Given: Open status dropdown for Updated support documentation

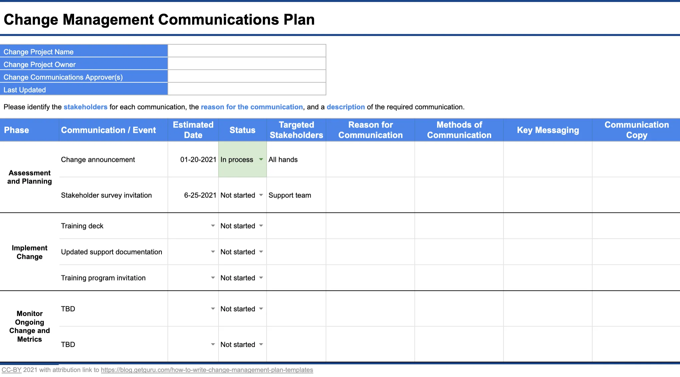Looking at the screenshot, I should point(261,252).
